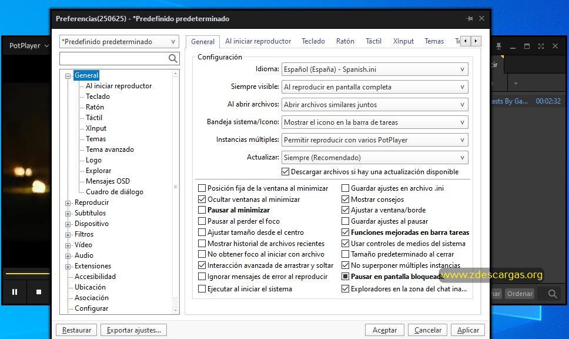Uncheck Ocultar ventanas al minimizar
This screenshot has height=339, width=569.
[x=202, y=199]
